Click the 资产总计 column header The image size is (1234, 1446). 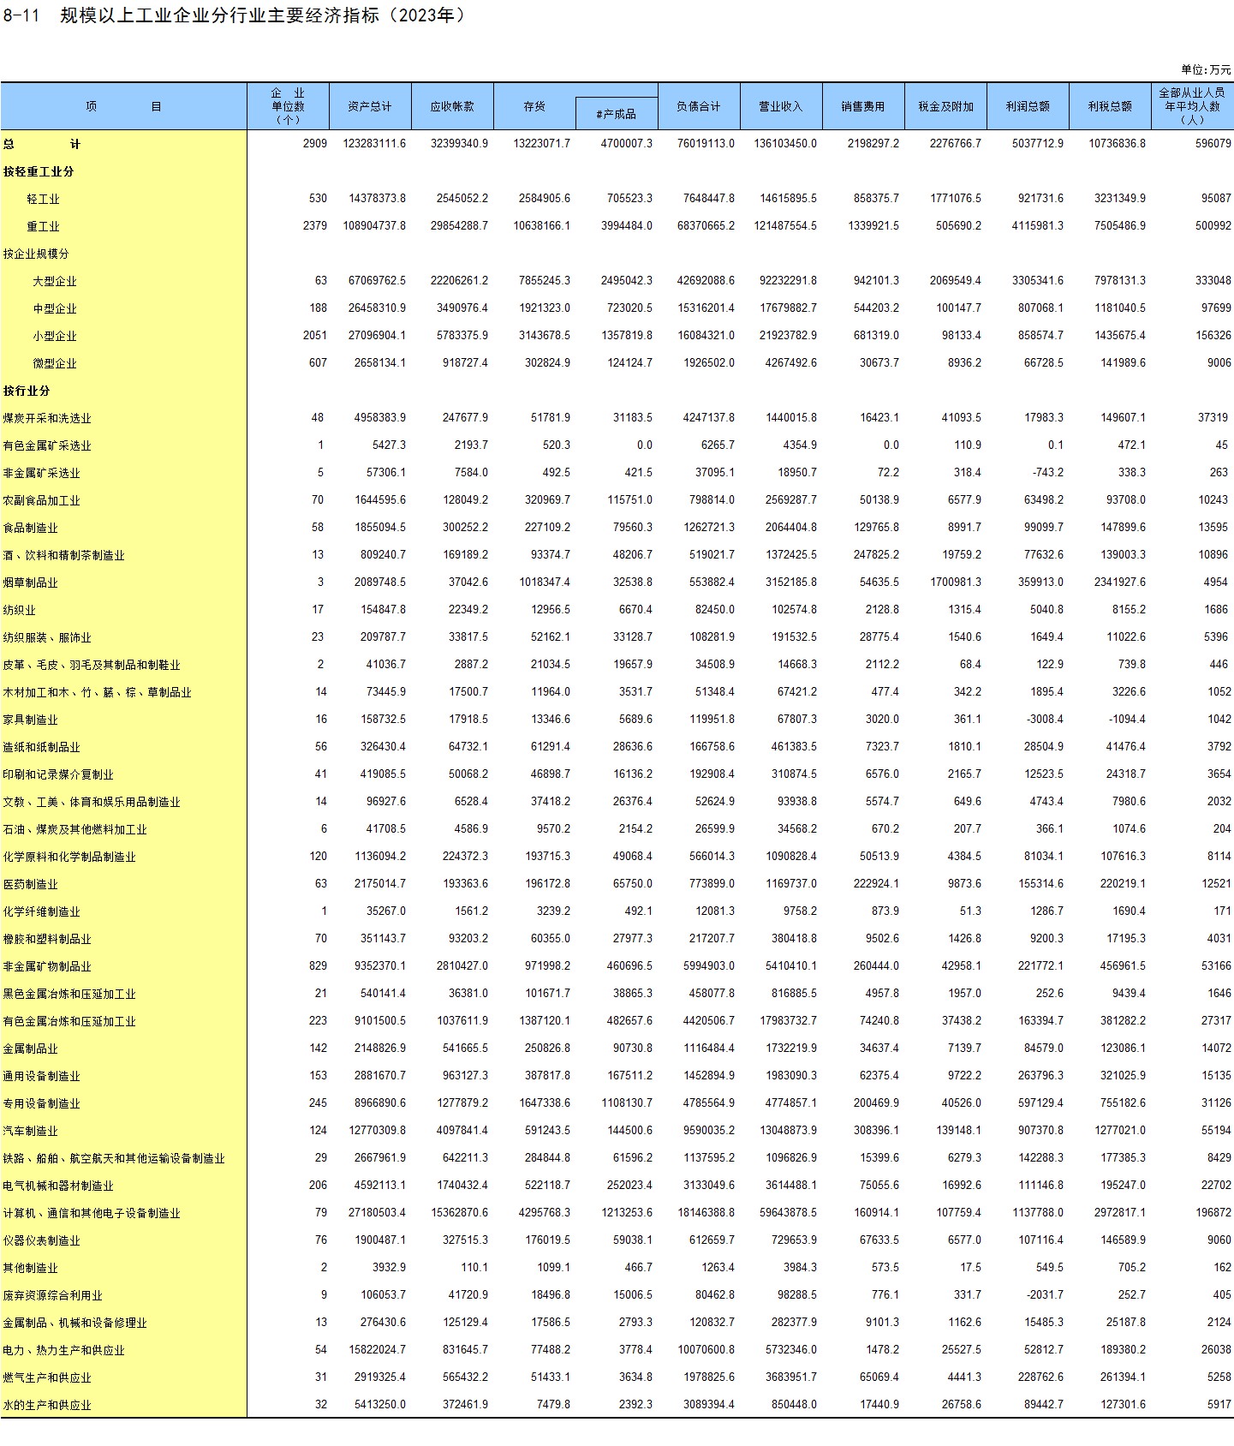[370, 106]
